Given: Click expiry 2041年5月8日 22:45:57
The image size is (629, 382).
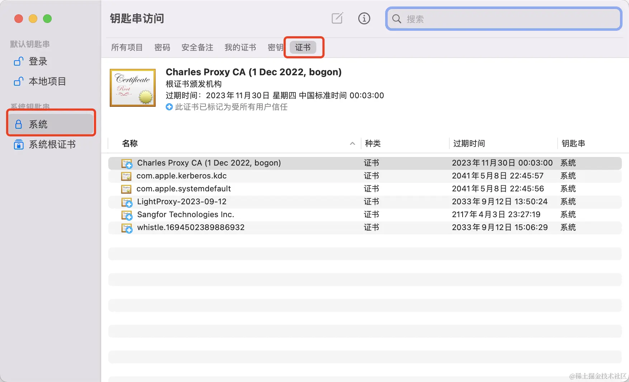Looking at the screenshot, I should point(498,176).
